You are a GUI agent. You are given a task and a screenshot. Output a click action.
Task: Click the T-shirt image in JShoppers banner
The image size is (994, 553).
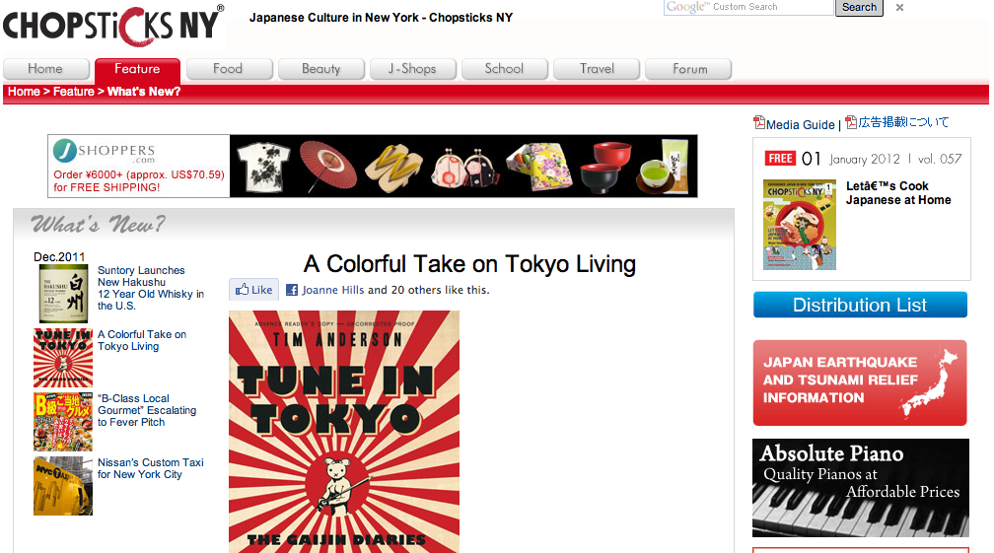point(263,166)
